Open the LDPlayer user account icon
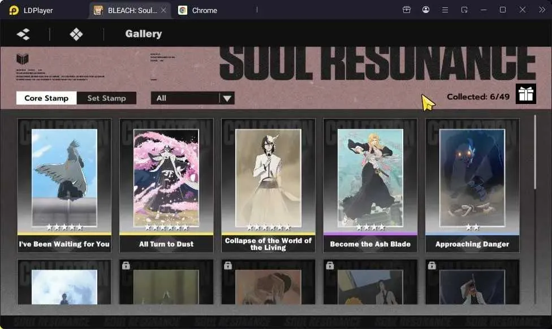 coord(426,10)
